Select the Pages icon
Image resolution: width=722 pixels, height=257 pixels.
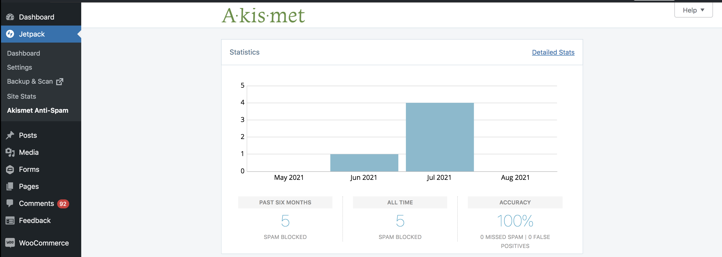coord(10,186)
